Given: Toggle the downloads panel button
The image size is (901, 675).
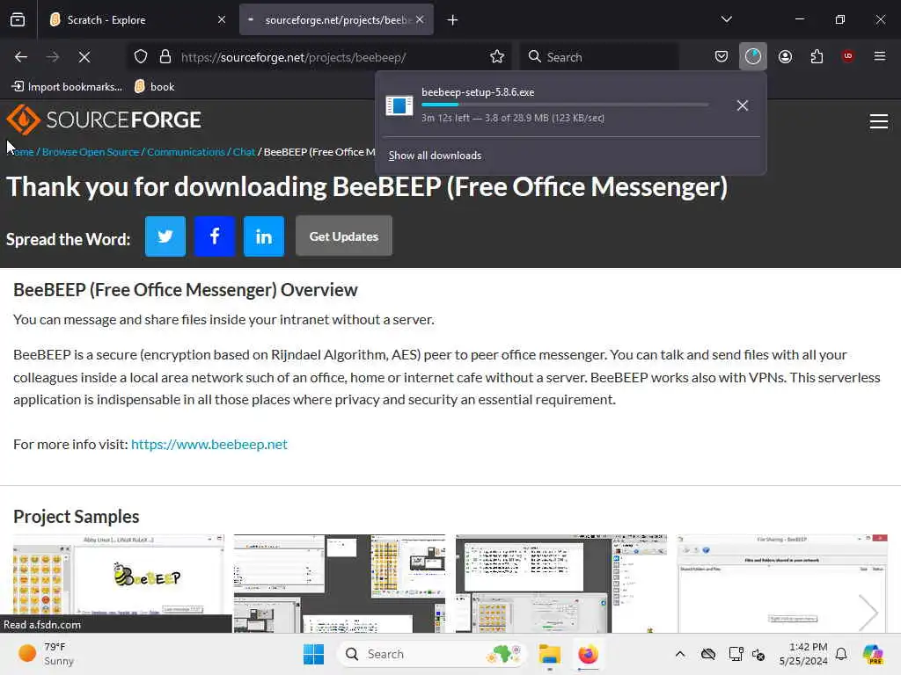Looking at the screenshot, I should click(753, 56).
